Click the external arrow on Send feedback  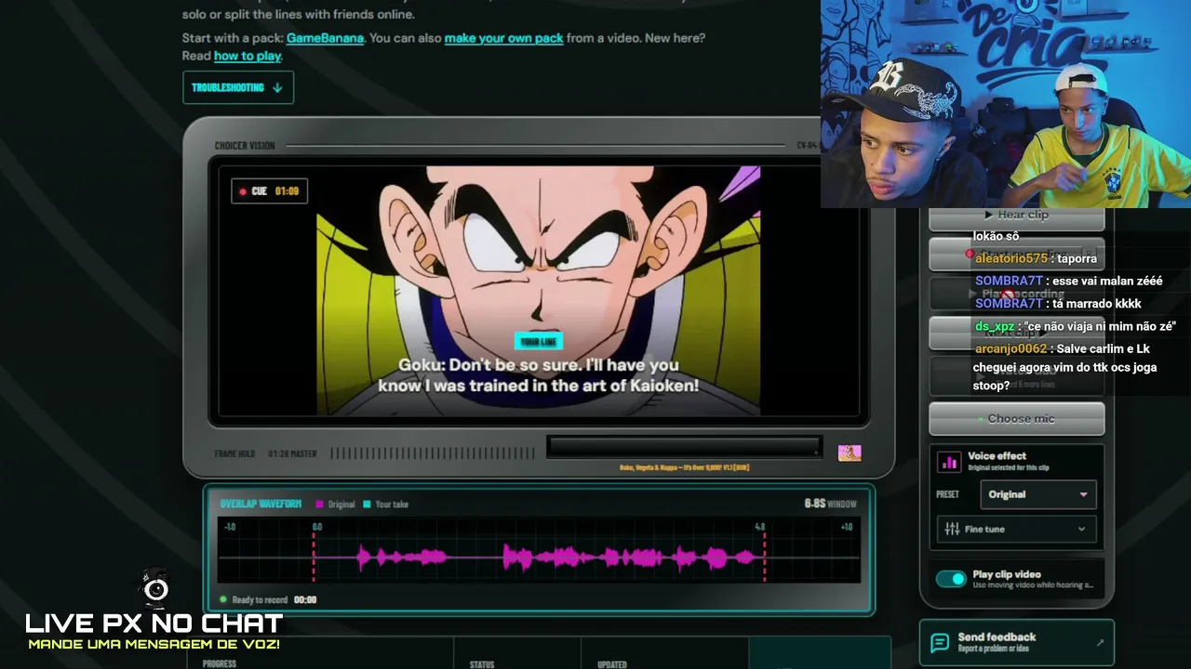[1100, 642]
